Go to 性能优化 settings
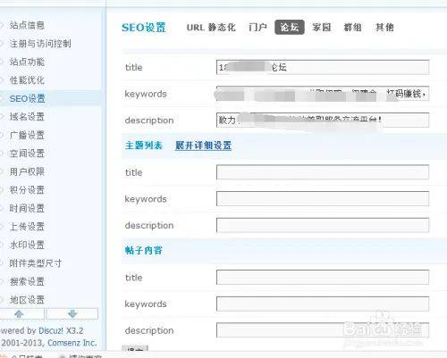The image size is (447, 358). tap(27, 80)
